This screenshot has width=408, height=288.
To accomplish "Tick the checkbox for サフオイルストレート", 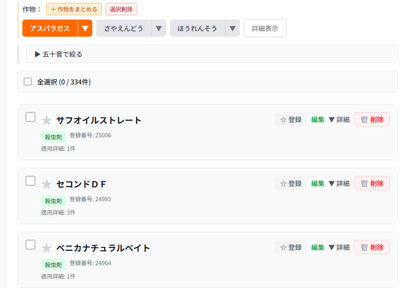I will tap(30, 117).
